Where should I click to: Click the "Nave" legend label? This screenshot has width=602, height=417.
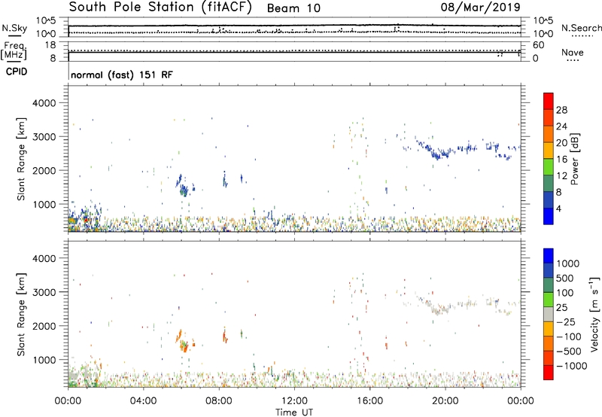pos(573,53)
